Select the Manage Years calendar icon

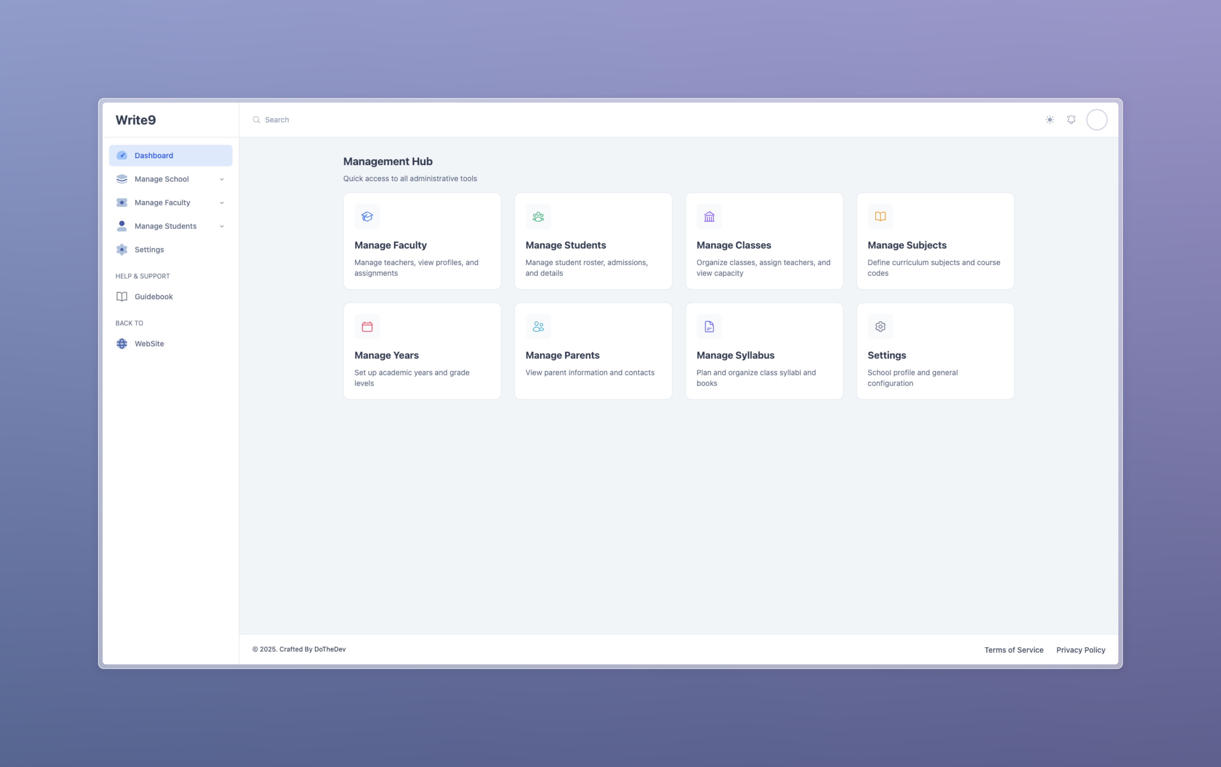pos(367,327)
